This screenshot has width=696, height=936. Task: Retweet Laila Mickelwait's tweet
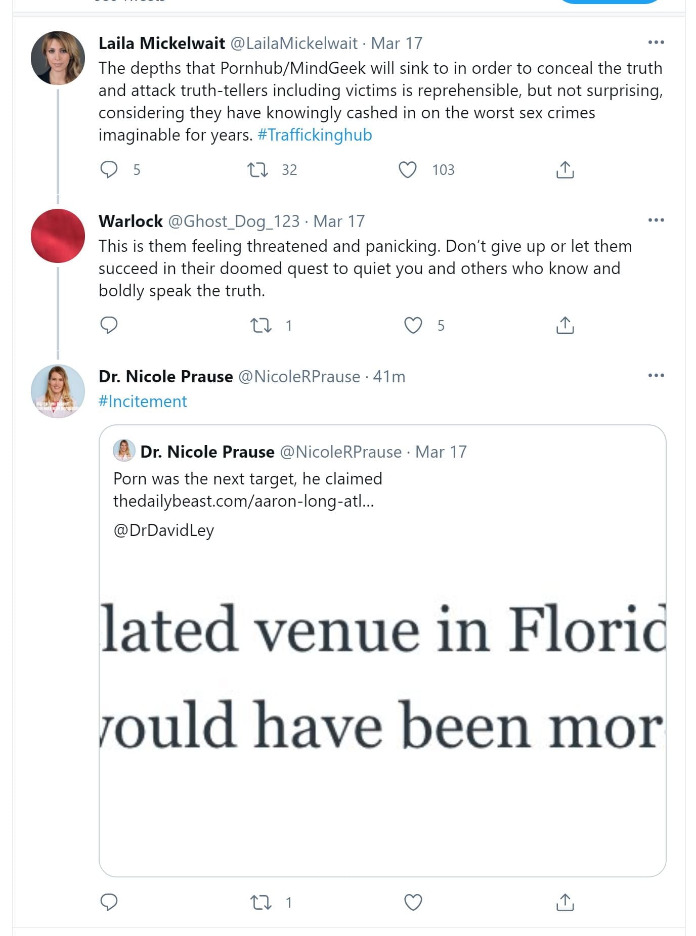257,169
